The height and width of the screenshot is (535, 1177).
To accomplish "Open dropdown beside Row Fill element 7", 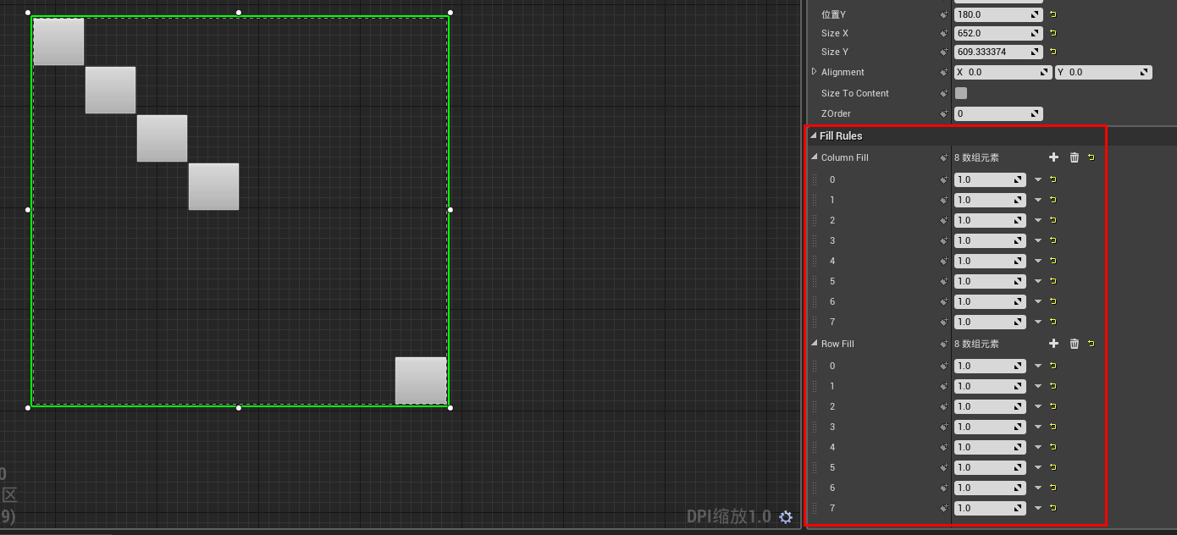I will (x=1036, y=508).
